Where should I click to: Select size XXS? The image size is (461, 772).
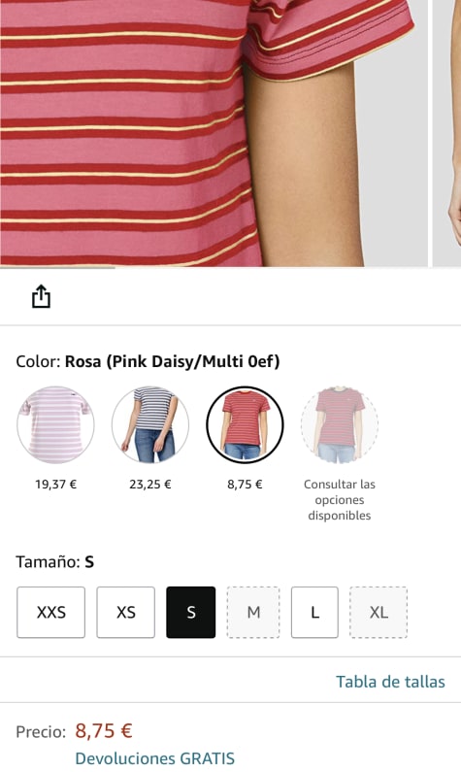[x=51, y=612]
